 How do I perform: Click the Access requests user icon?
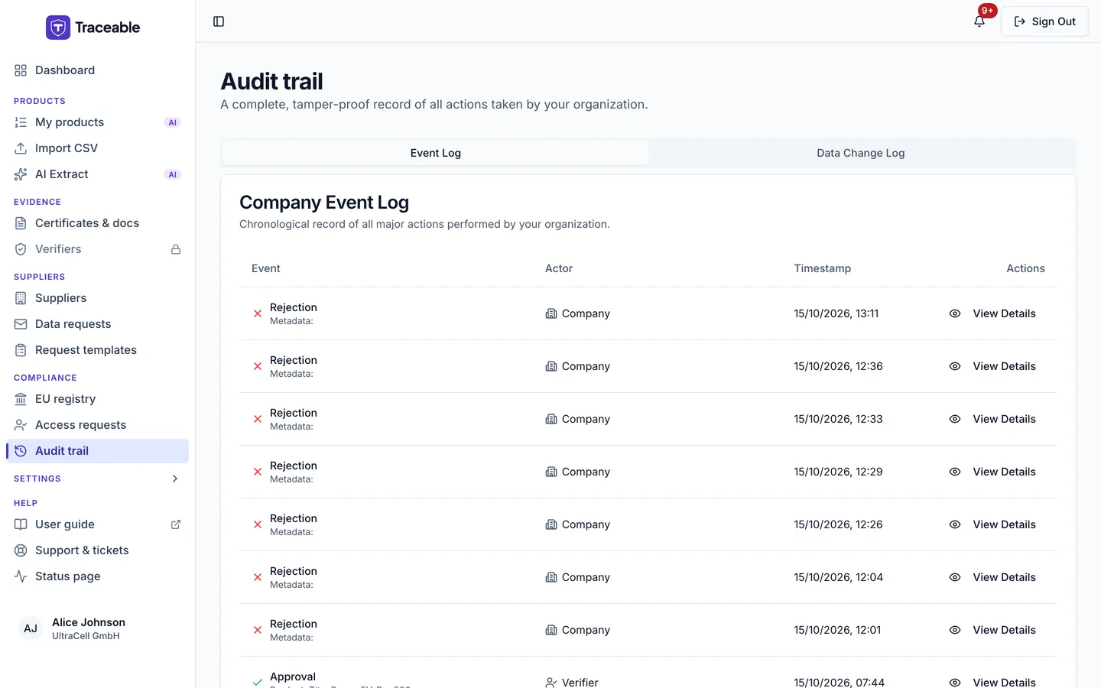point(21,425)
